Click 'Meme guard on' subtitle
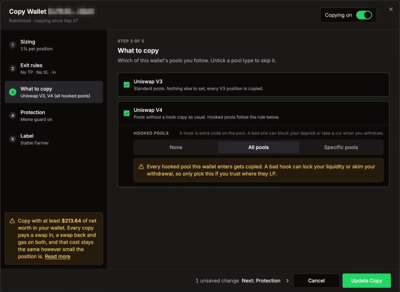Viewport: 400px width, 292px height. [x=36, y=120]
